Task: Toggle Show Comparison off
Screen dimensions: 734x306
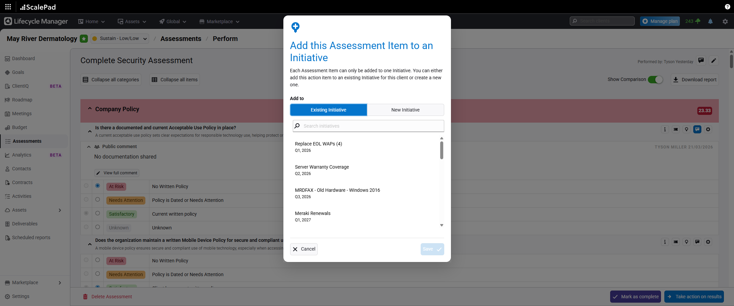Action: click(655, 80)
